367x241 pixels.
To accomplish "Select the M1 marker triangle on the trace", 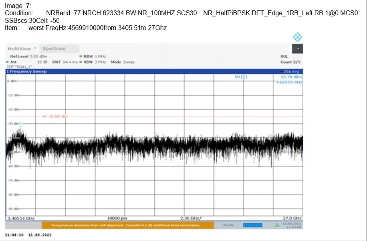I will click(21, 127).
